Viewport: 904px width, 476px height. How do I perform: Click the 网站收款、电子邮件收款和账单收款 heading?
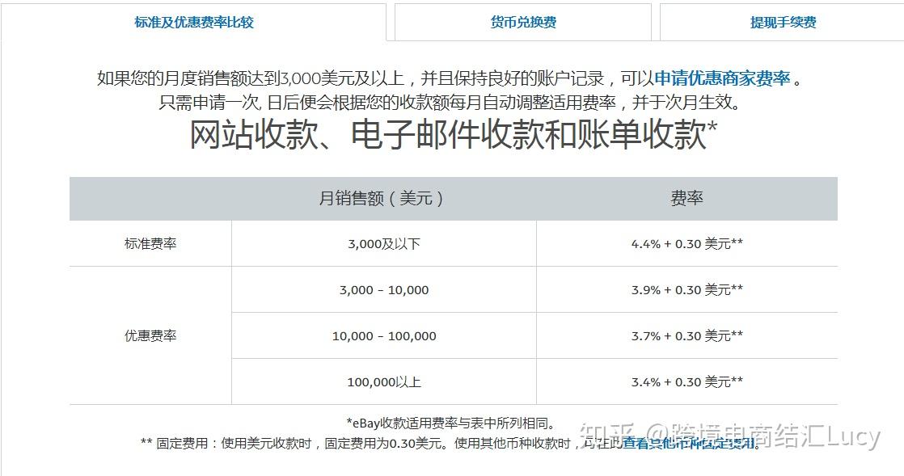[453, 135]
